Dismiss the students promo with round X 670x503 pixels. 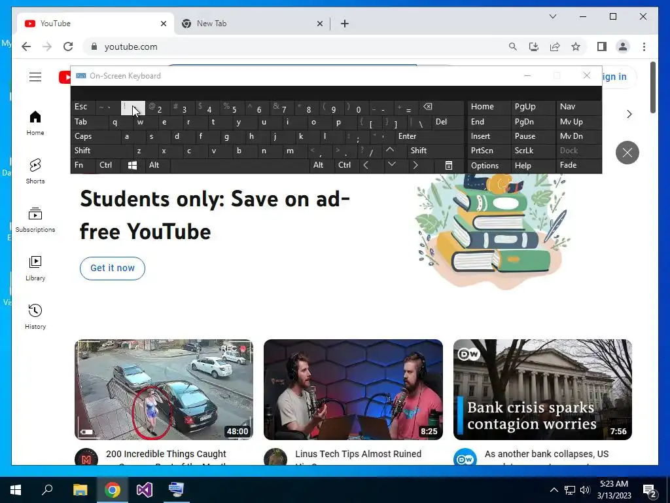pyautogui.click(x=627, y=152)
